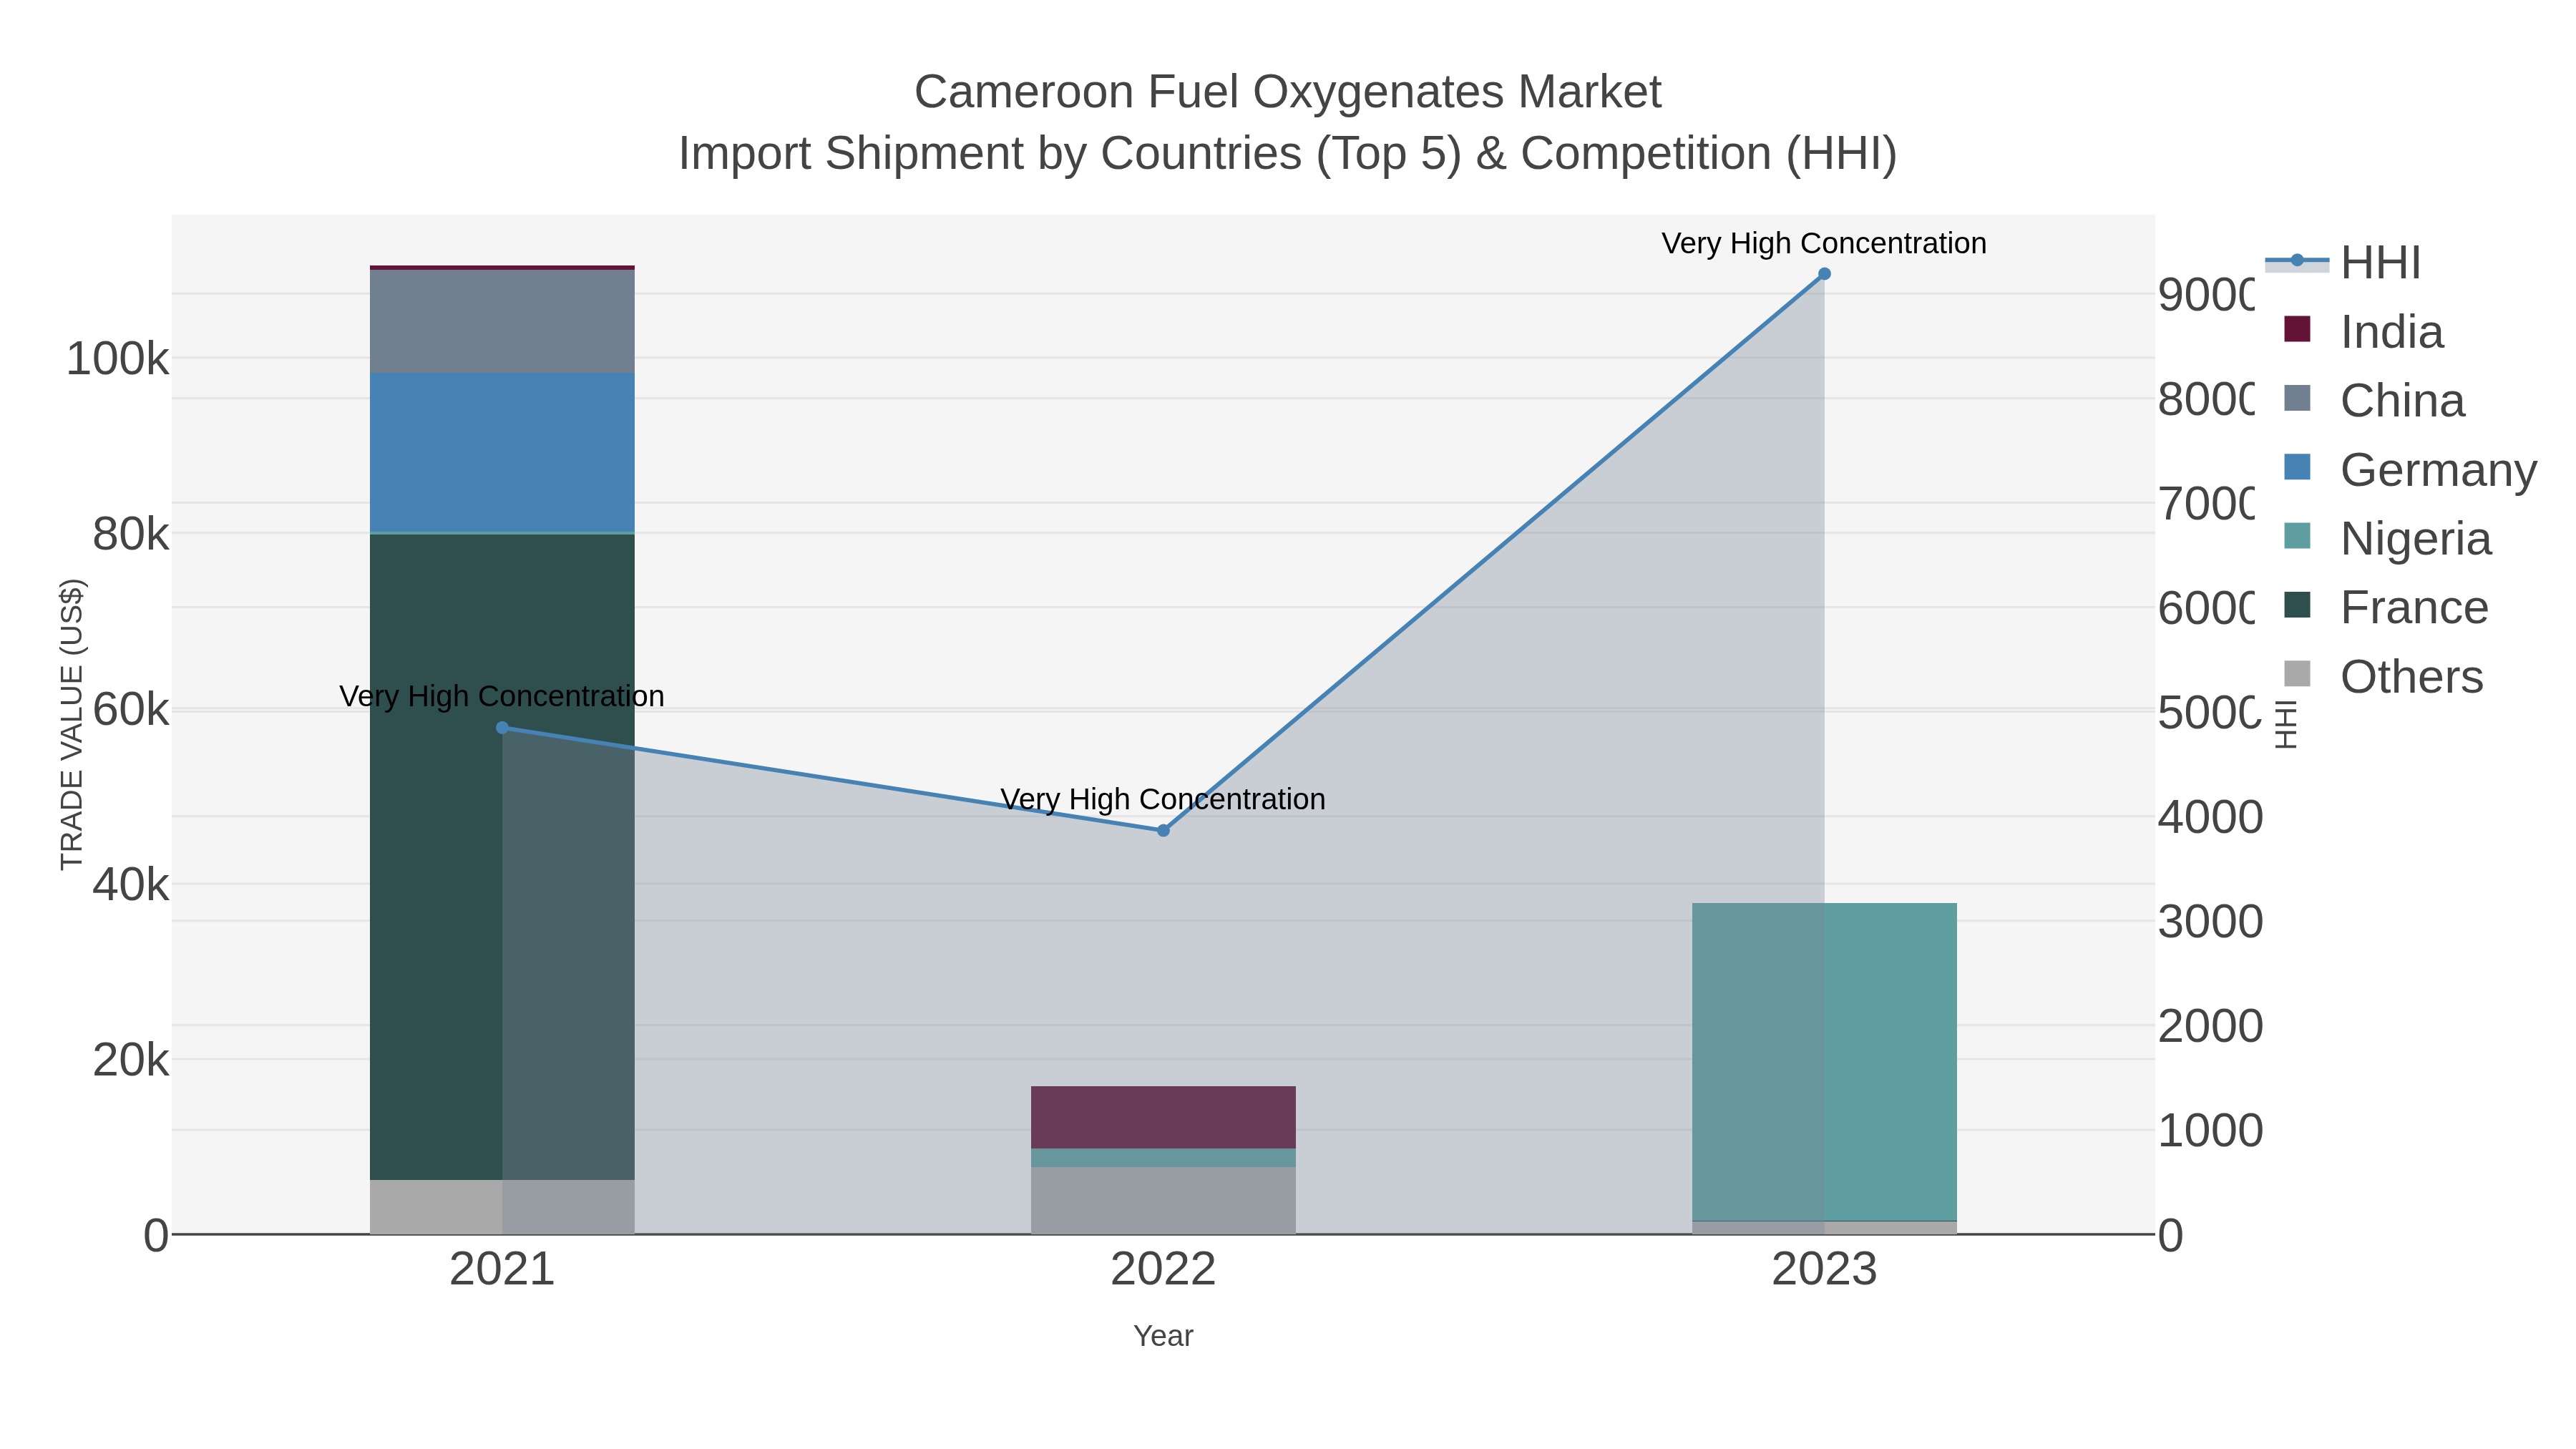Click the 40k trade value axis tick
The height and width of the screenshot is (1449, 2576).
(x=131, y=885)
